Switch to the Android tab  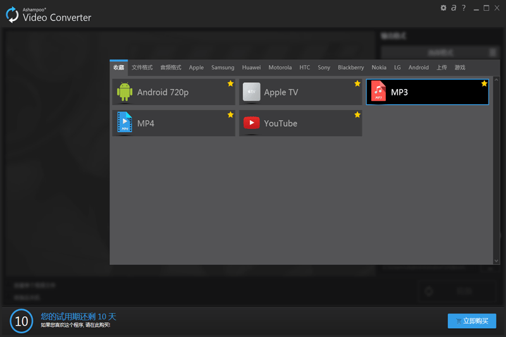coord(419,68)
